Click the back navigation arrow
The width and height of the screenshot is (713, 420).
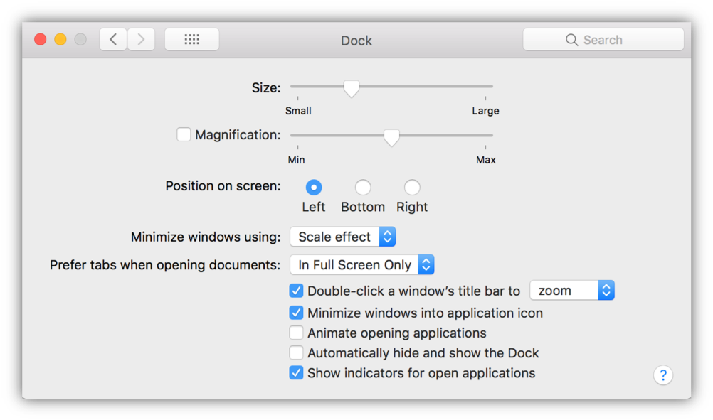pos(113,40)
